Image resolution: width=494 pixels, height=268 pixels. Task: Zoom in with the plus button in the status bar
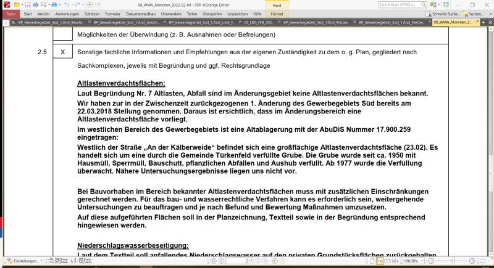tap(472, 261)
